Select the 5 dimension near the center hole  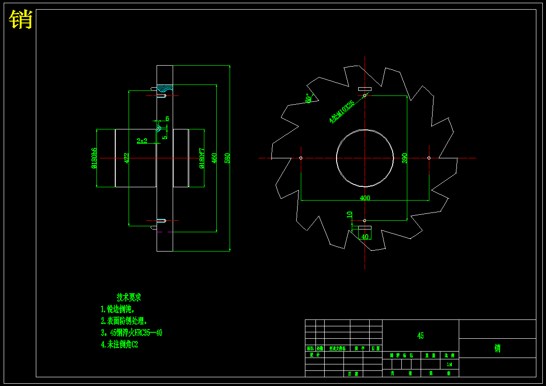[x=165, y=137]
